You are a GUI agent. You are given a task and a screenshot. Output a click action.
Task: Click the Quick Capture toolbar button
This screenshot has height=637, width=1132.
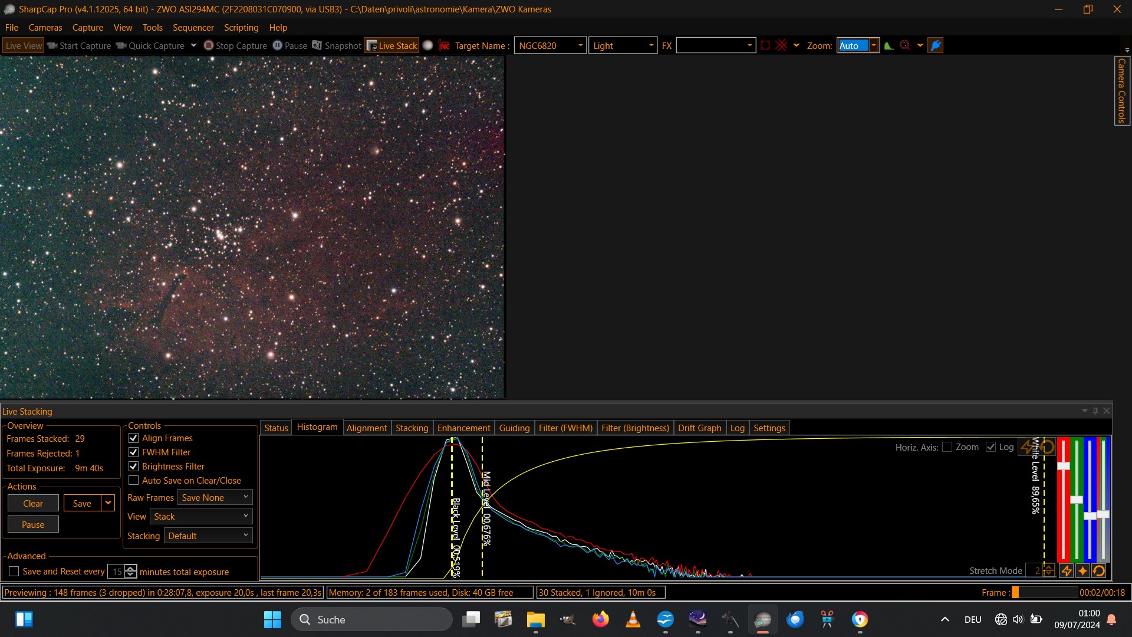[x=150, y=45]
